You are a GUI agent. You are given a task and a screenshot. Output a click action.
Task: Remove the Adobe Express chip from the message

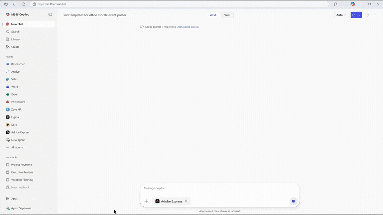click(x=186, y=201)
